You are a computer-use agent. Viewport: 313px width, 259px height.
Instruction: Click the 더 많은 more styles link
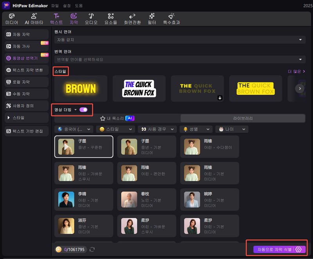pyautogui.click(x=296, y=71)
